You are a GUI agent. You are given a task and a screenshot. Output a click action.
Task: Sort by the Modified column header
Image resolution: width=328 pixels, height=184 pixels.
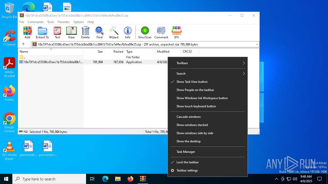(168, 52)
